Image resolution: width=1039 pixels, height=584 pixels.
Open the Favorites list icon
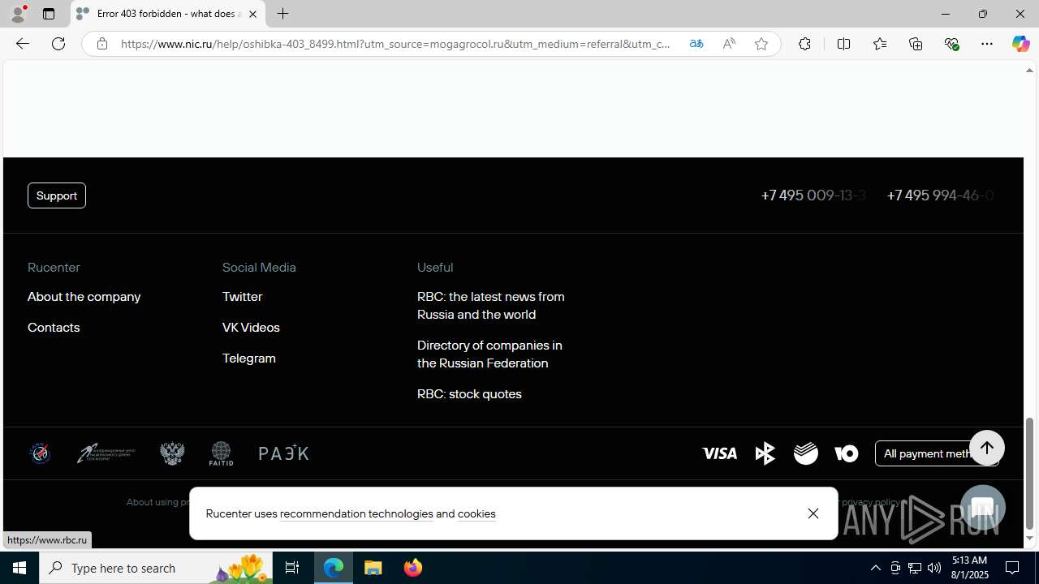879,44
